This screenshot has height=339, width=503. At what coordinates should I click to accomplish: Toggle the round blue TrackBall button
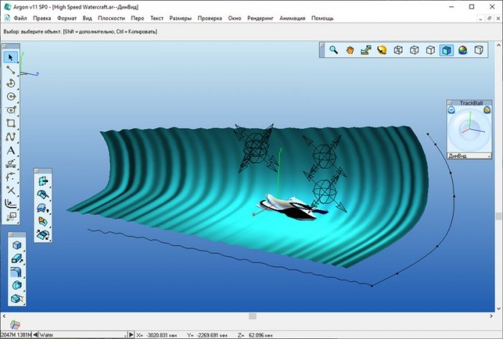point(451,110)
